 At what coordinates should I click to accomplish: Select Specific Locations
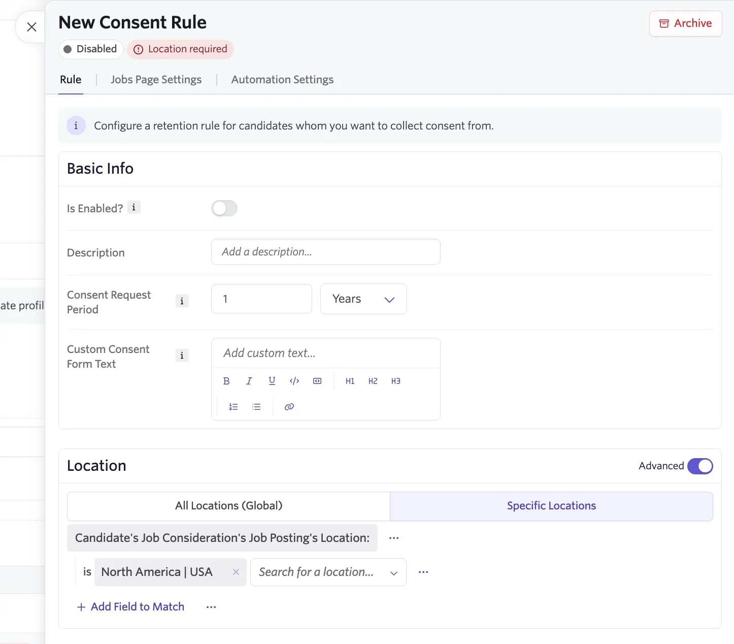tap(551, 506)
